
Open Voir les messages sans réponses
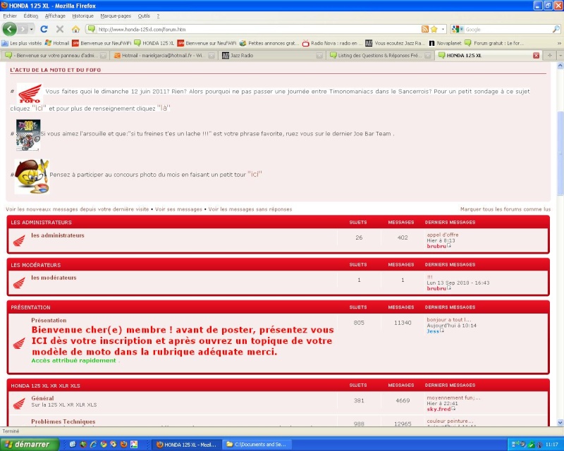[250, 209]
